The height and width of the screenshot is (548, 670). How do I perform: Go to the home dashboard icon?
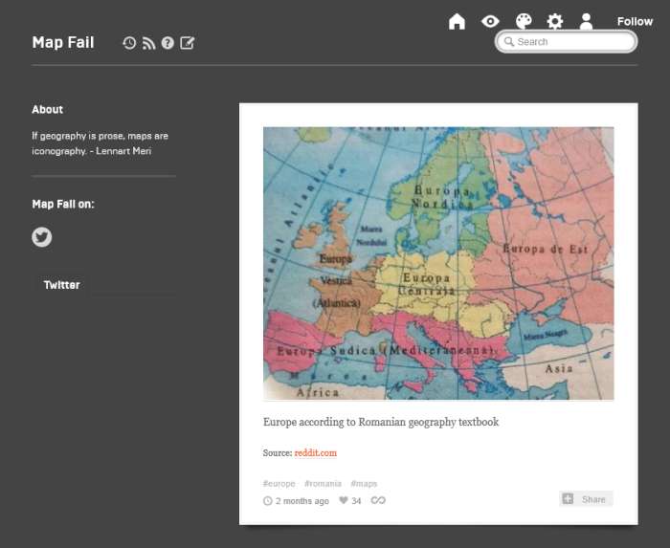coord(457,21)
